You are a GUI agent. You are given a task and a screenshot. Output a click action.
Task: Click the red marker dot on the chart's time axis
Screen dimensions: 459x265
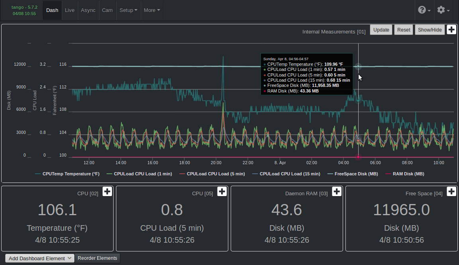358,157
